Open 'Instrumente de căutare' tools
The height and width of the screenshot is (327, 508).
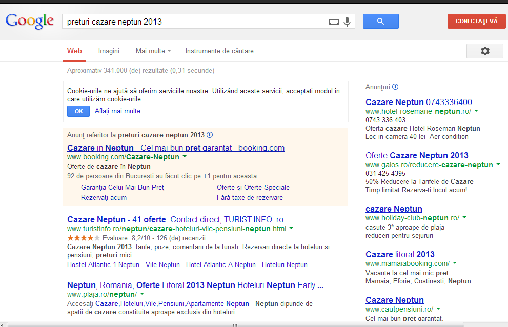[219, 51]
